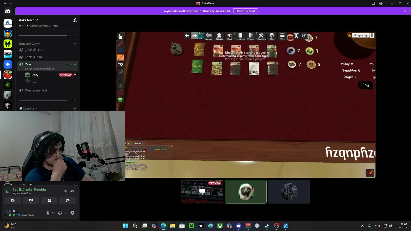Collapse the Chatting category

(28, 109)
